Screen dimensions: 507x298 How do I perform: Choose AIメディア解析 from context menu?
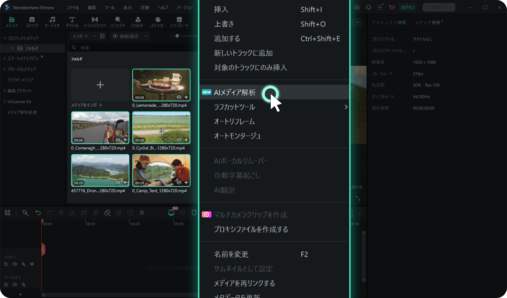coord(275,92)
